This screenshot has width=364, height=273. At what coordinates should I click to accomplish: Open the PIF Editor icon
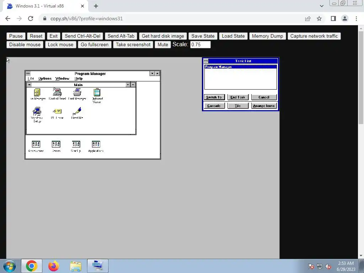coord(57,112)
